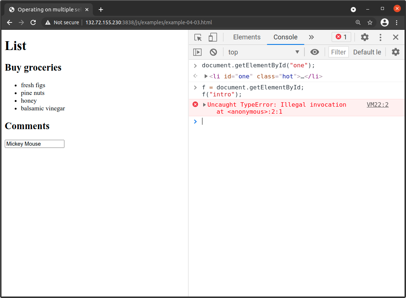Open address bar zoom control
The image size is (406, 298).
coord(358,22)
